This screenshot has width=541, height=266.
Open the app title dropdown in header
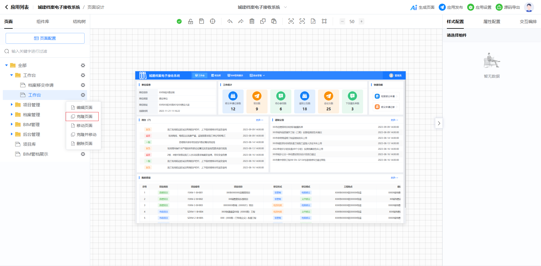285,7
